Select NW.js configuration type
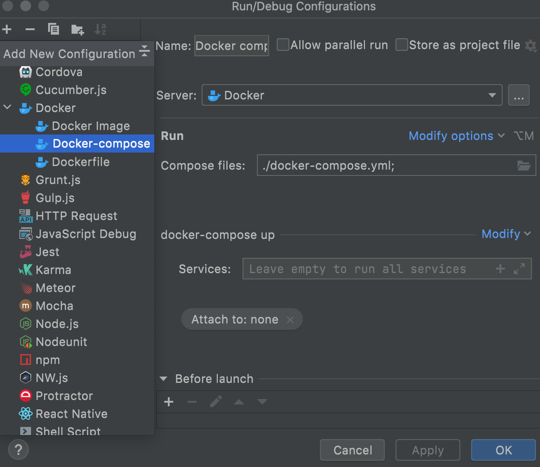540x467 pixels. (77, 378)
